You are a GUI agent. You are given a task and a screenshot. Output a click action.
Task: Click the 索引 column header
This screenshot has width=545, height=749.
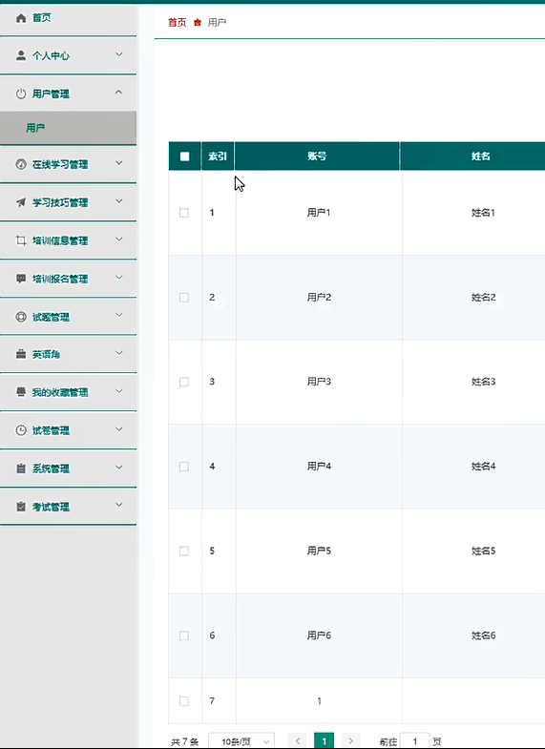[218, 156]
